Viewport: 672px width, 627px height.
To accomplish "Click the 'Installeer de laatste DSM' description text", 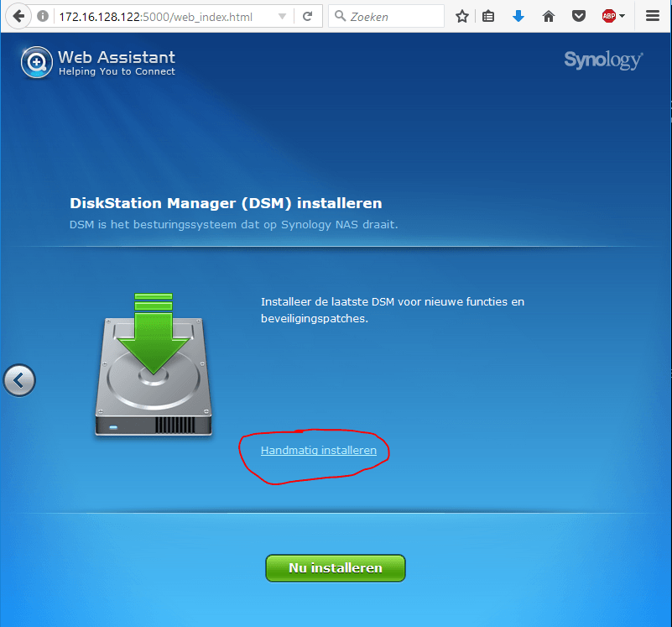I will (x=393, y=310).
